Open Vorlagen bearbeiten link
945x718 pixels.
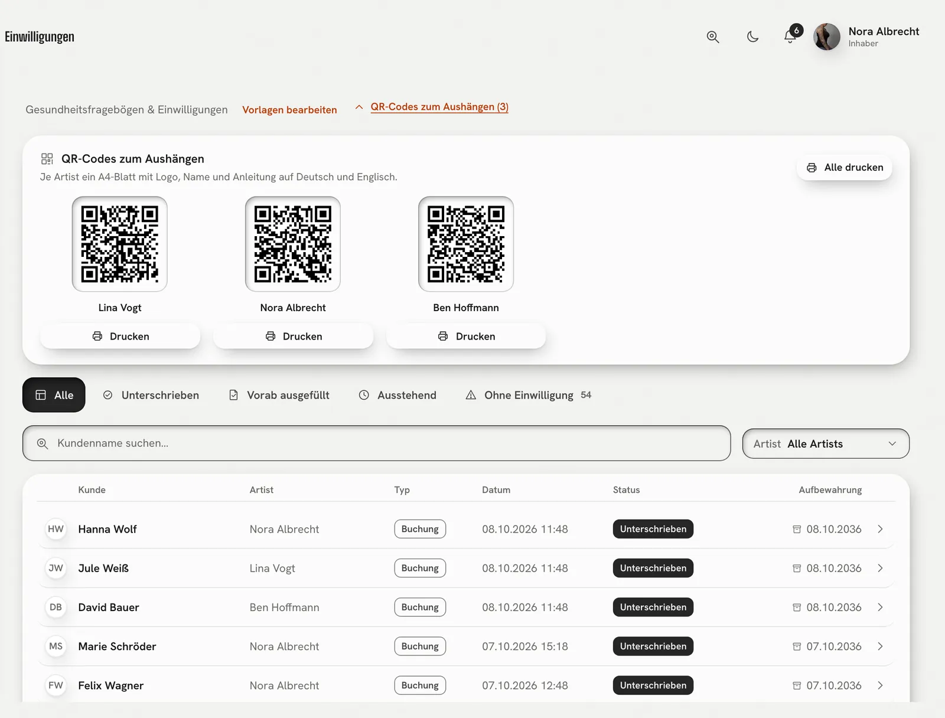pyautogui.click(x=289, y=110)
